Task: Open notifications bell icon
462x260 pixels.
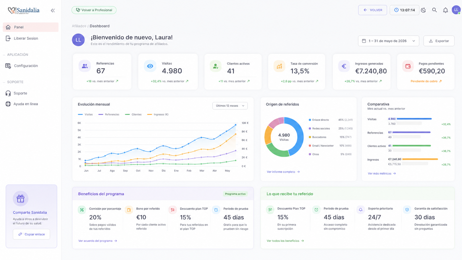Action: pyautogui.click(x=445, y=10)
